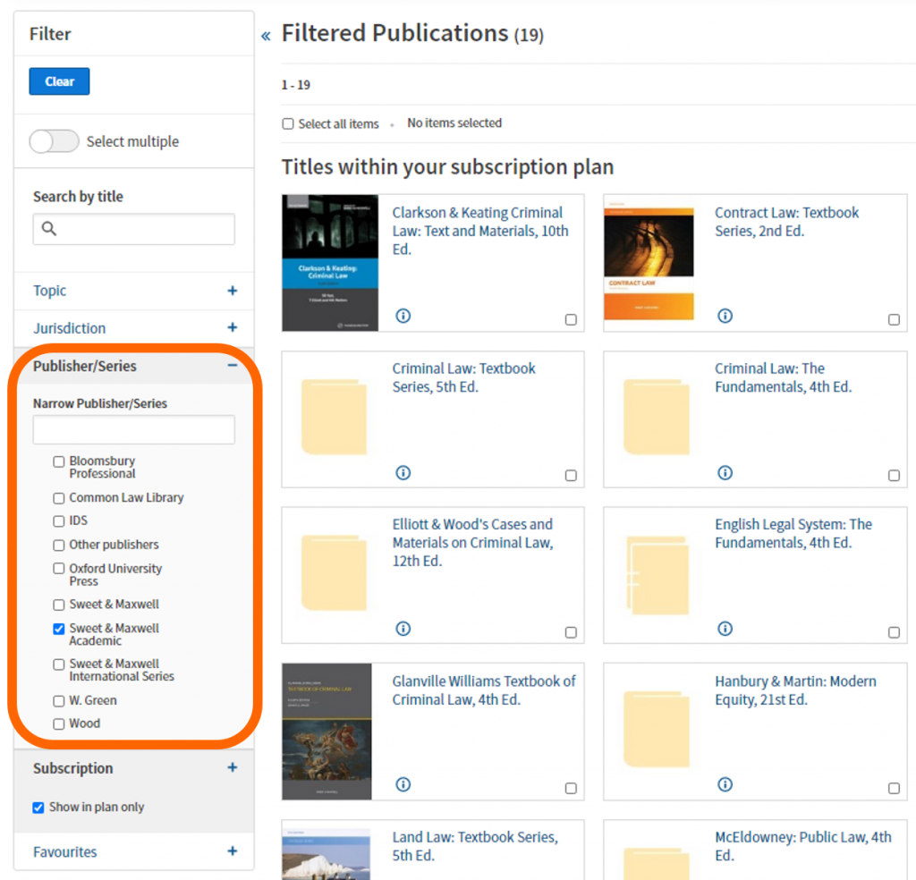Open info icon for Elliott & Wood's Cases

(403, 629)
